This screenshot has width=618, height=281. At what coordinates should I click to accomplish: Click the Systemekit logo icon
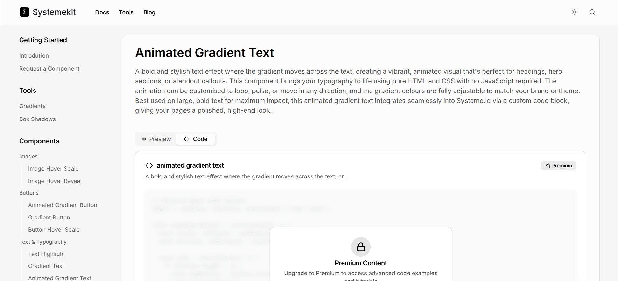tap(24, 12)
